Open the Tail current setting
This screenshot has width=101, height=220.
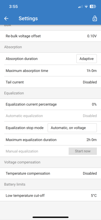coord(50,82)
